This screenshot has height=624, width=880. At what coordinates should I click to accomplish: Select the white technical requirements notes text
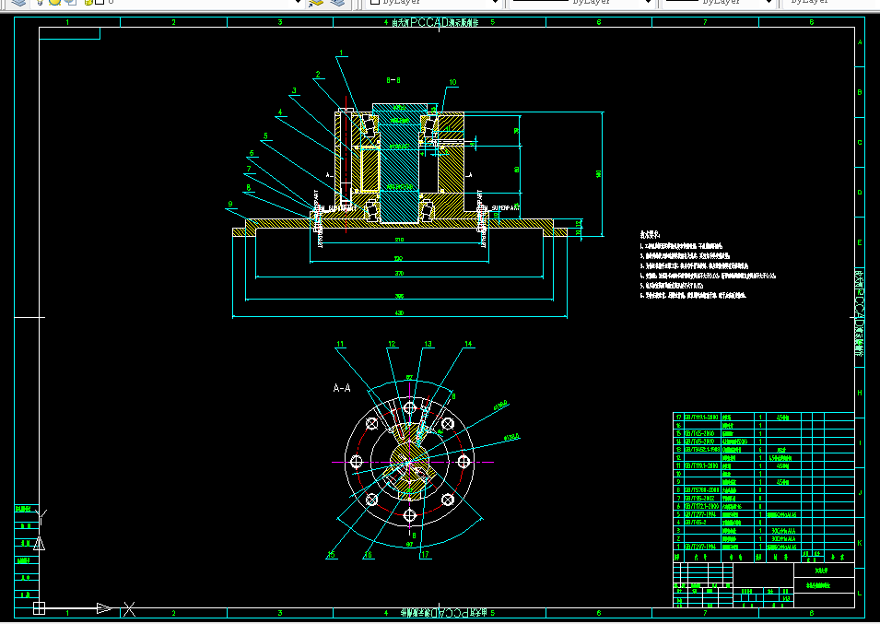pyautogui.click(x=708, y=265)
